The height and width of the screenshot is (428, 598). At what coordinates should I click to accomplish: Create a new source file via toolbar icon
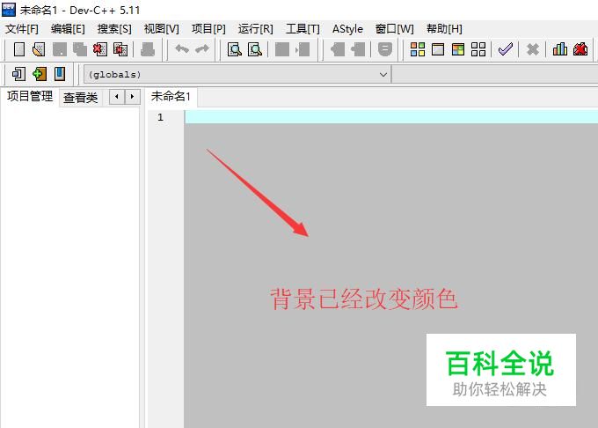[19, 49]
